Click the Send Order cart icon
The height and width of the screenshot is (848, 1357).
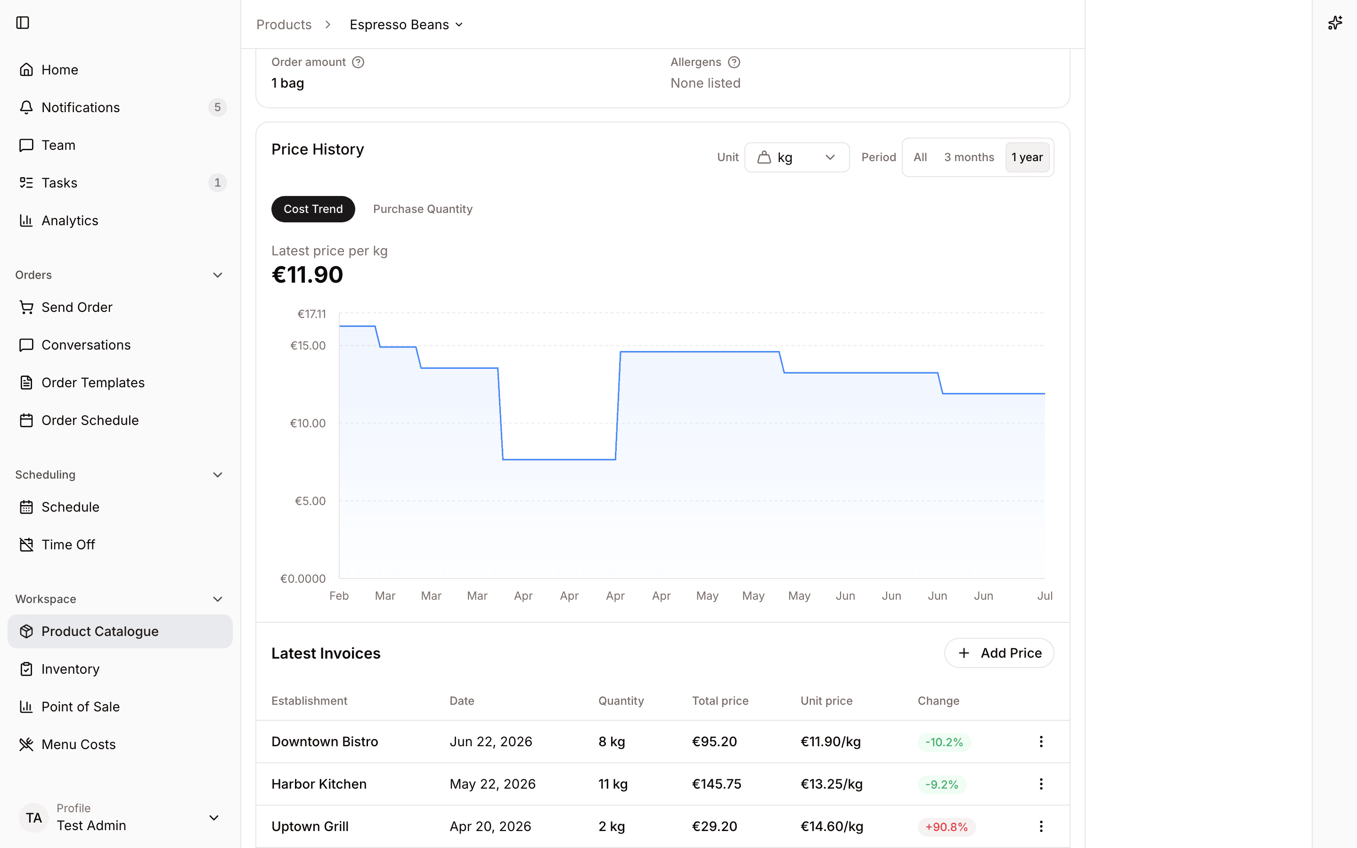tap(26, 307)
